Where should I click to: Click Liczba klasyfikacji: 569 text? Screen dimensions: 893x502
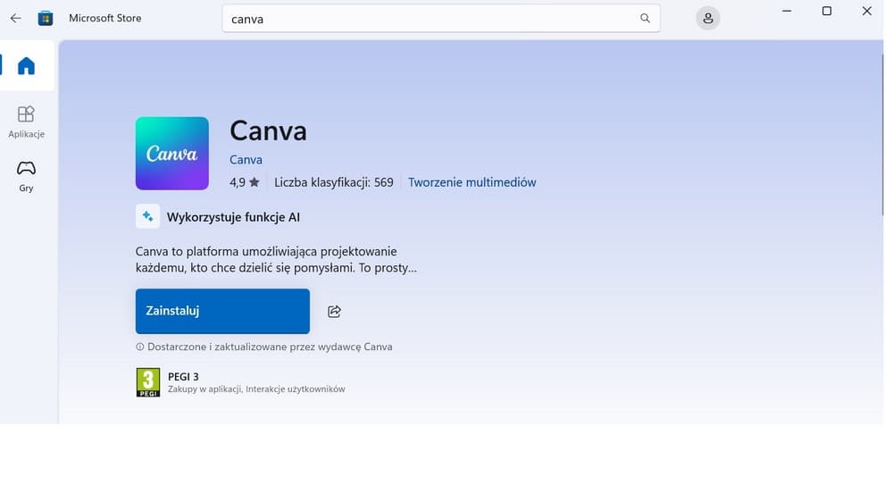[x=334, y=182]
